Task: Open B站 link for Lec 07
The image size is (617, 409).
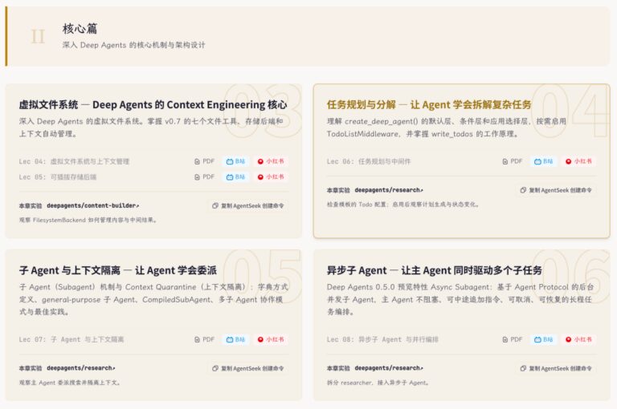Action: 235,339
